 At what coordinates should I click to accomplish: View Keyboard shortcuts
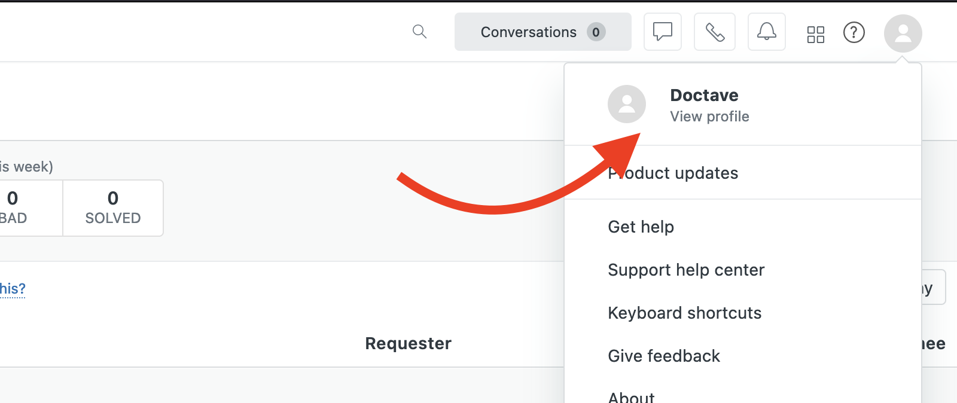[x=684, y=313]
